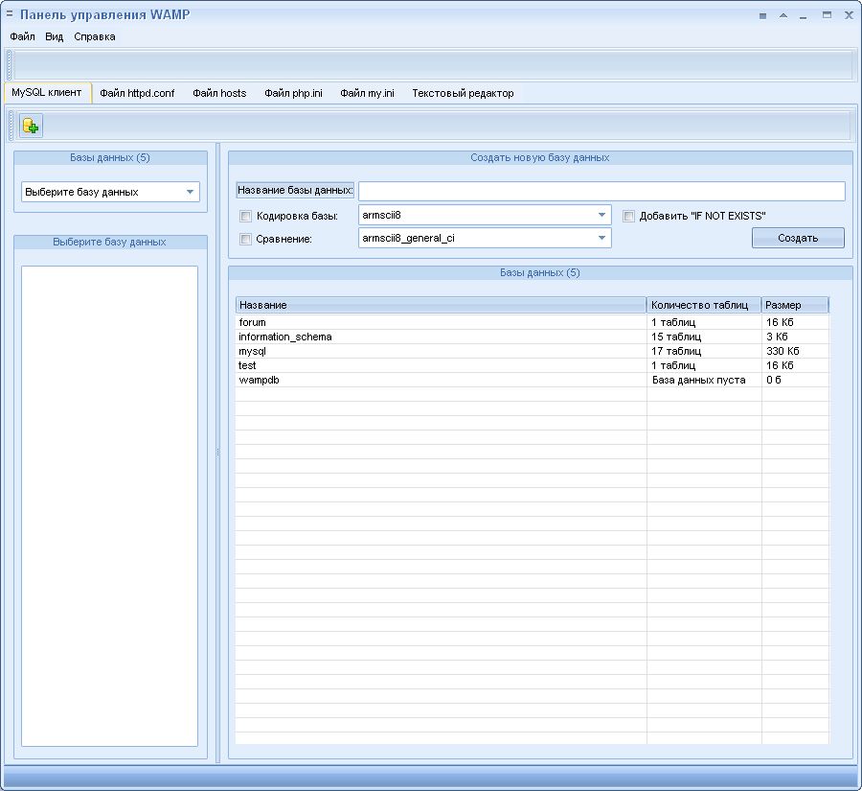Open the Файл menu
This screenshot has width=862, height=791.
click(x=23, y=36)
